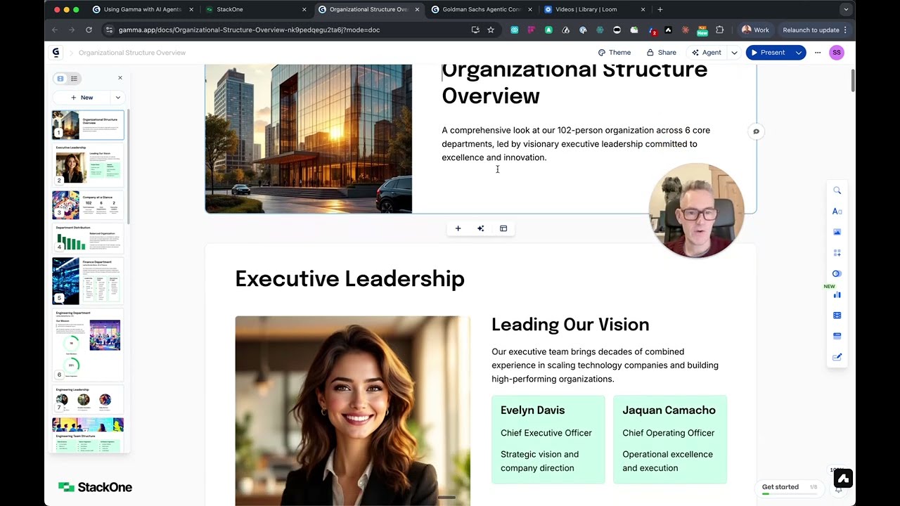Open the Chrome tab search dropdown

tap(846, 9)
